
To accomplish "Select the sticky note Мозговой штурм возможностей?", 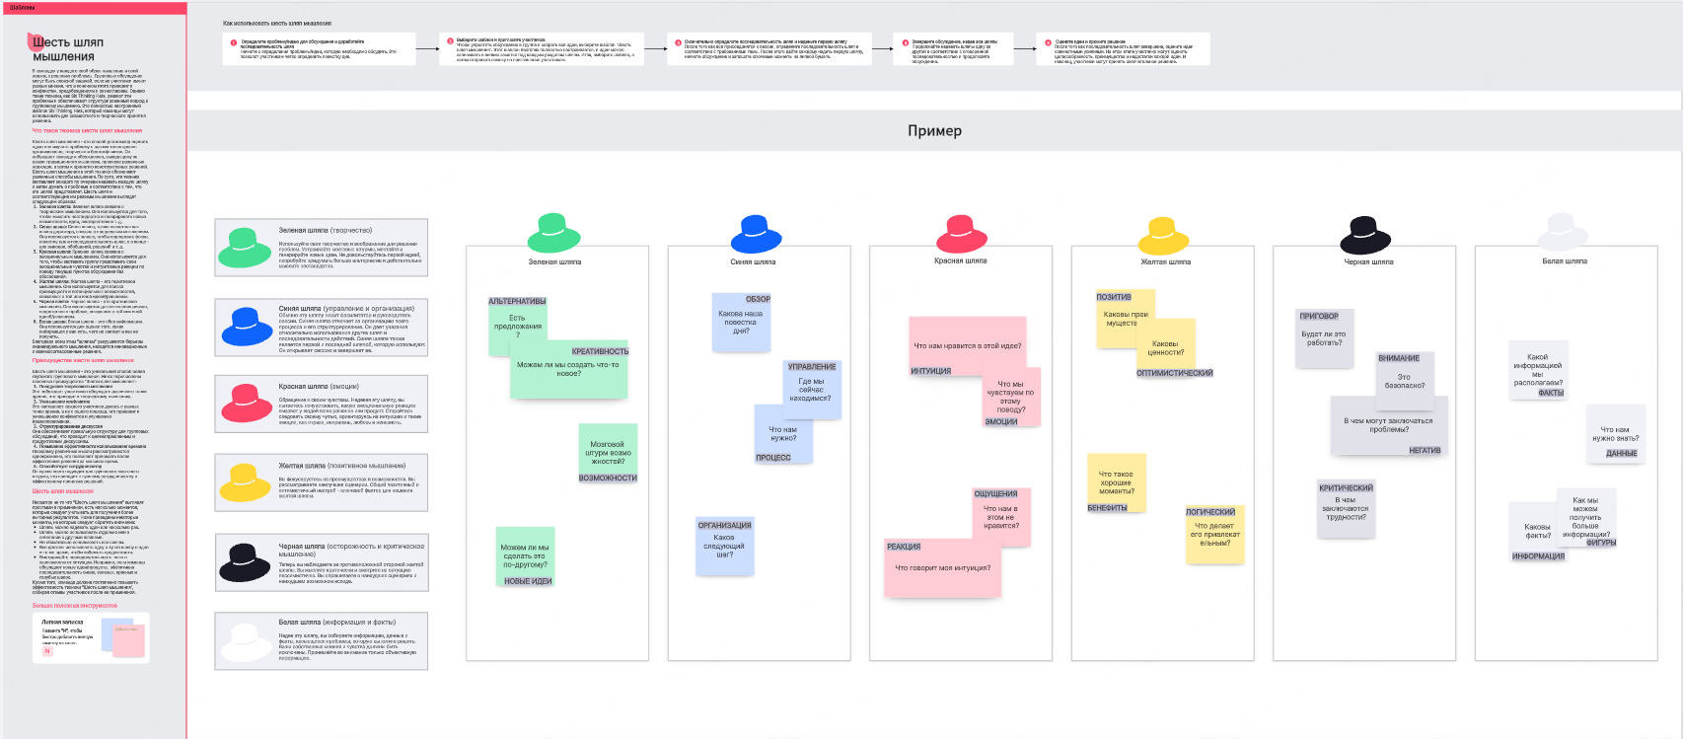I will pyautogui.click(x=609, y=453).
